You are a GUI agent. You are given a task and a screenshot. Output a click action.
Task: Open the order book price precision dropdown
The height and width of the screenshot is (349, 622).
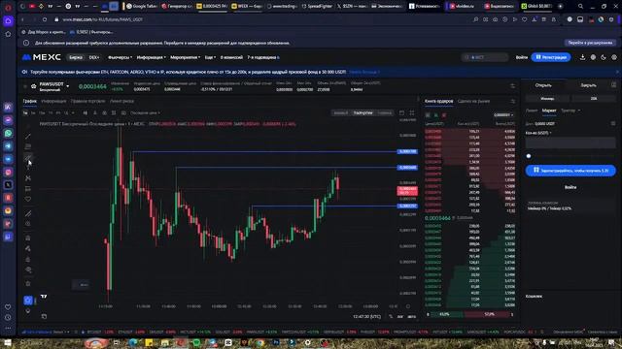503,115
